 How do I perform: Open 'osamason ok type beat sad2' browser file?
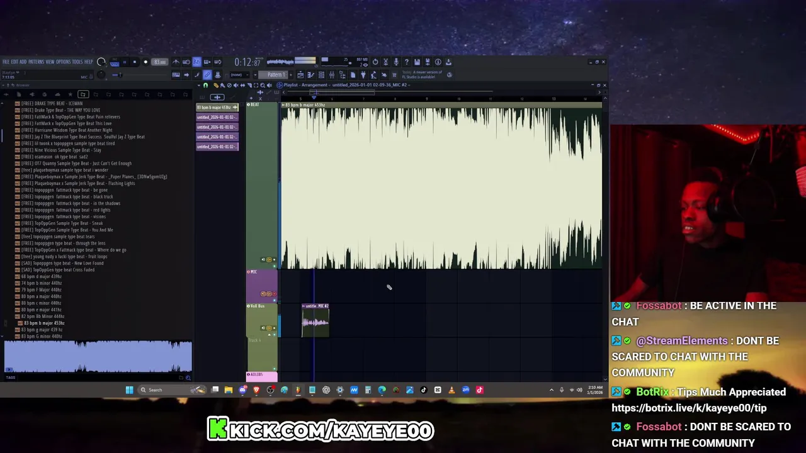pos(54,157)
